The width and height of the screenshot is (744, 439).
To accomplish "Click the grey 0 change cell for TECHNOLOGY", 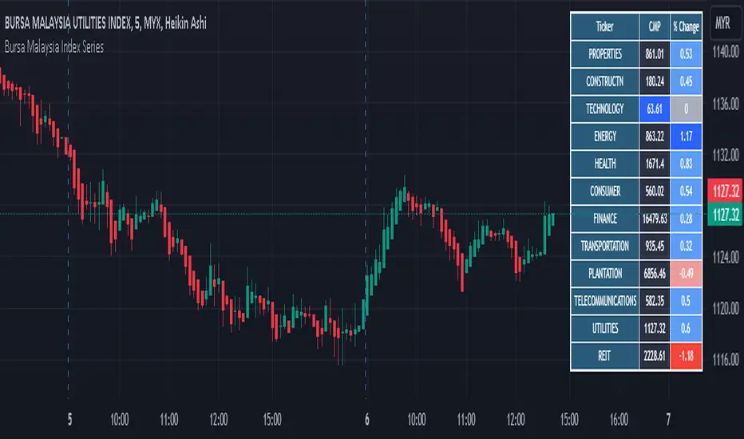I will coord(686,109).
